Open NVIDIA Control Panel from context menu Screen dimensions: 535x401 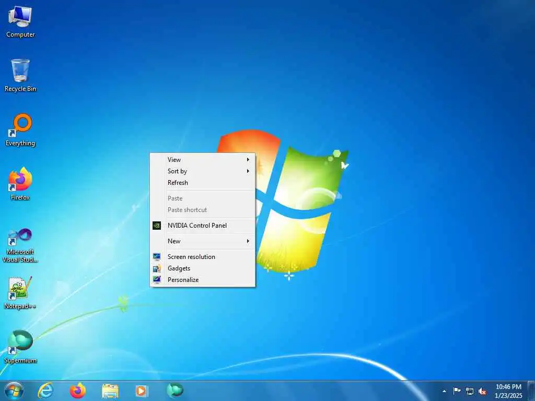tap(203, 226)
